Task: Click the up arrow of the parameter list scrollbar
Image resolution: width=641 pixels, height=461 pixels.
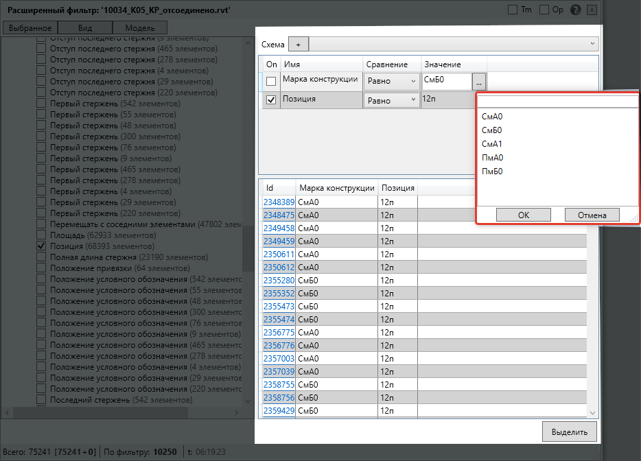Action: [x=248, y=43]
